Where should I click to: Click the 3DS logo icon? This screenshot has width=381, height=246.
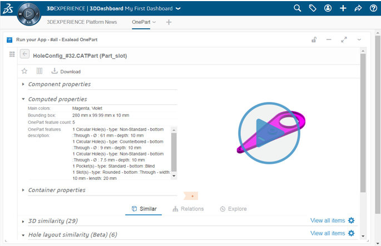tap(8, 9)
